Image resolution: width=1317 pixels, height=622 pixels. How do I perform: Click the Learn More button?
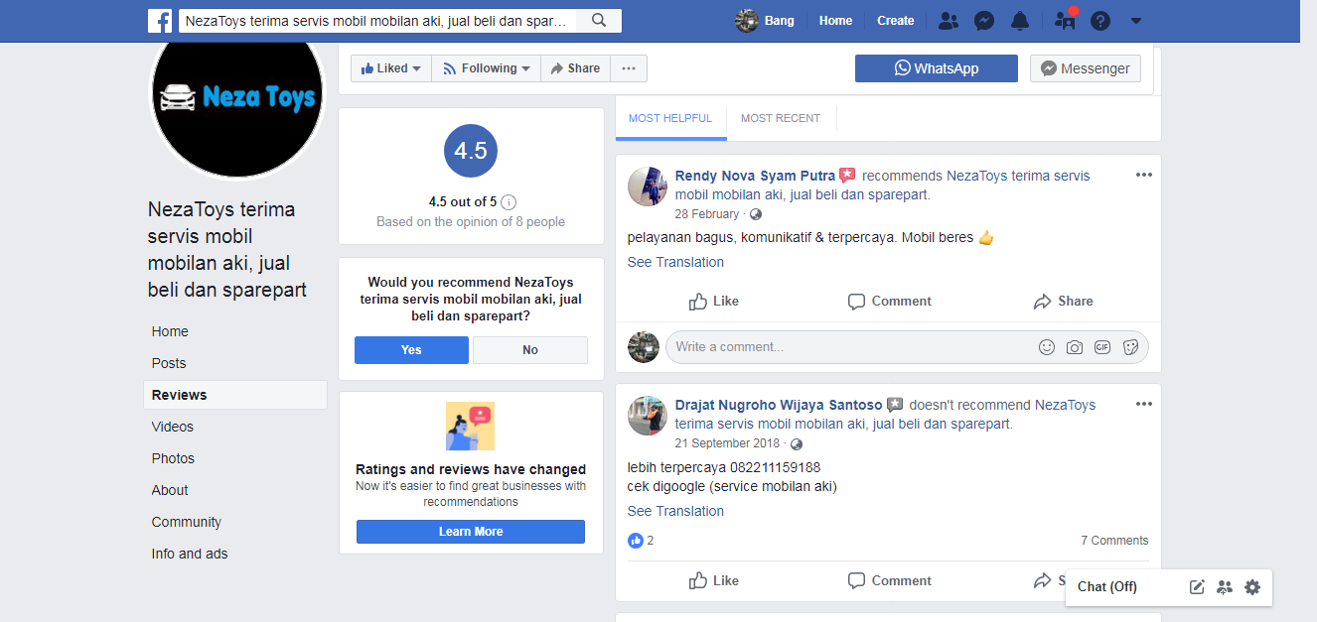tap(471, 532)
